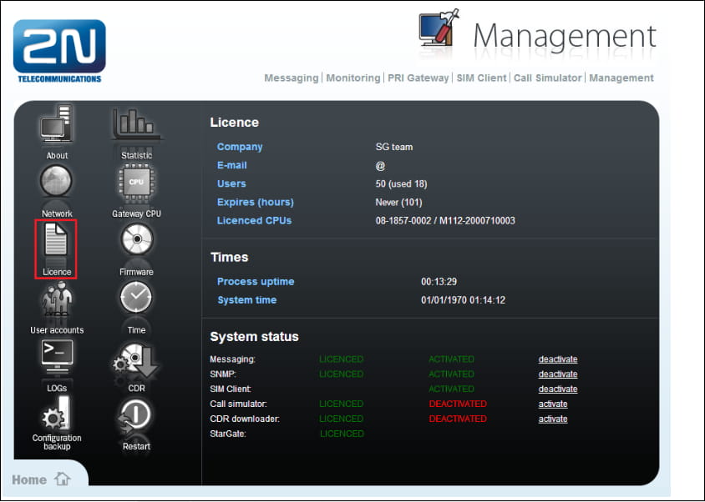Click the E-mail value '@'
The width and height of the screenshot is (705, 502).
[x=380, y=166]
